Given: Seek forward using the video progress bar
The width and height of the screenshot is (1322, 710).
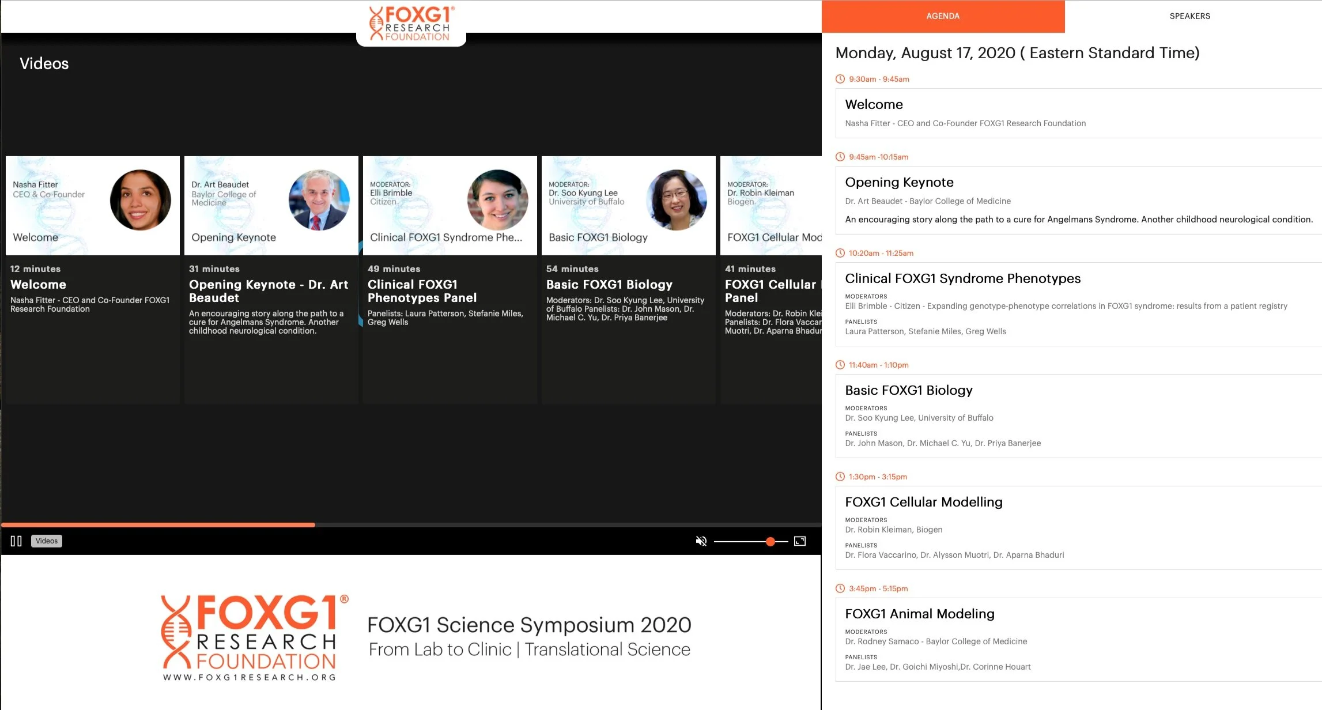Looking at the screenshot, I should (x=461, y=524).
